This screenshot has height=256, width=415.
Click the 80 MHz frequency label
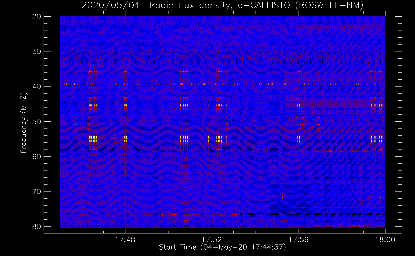tap(37, 227)
